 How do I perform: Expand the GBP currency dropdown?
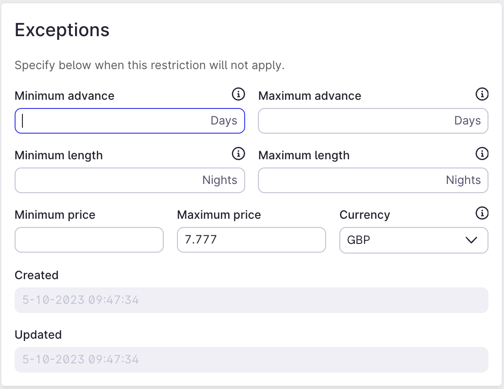coord(414,240)
